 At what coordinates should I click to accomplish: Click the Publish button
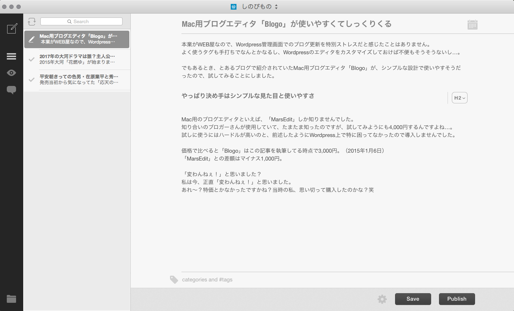coord(457,299)
